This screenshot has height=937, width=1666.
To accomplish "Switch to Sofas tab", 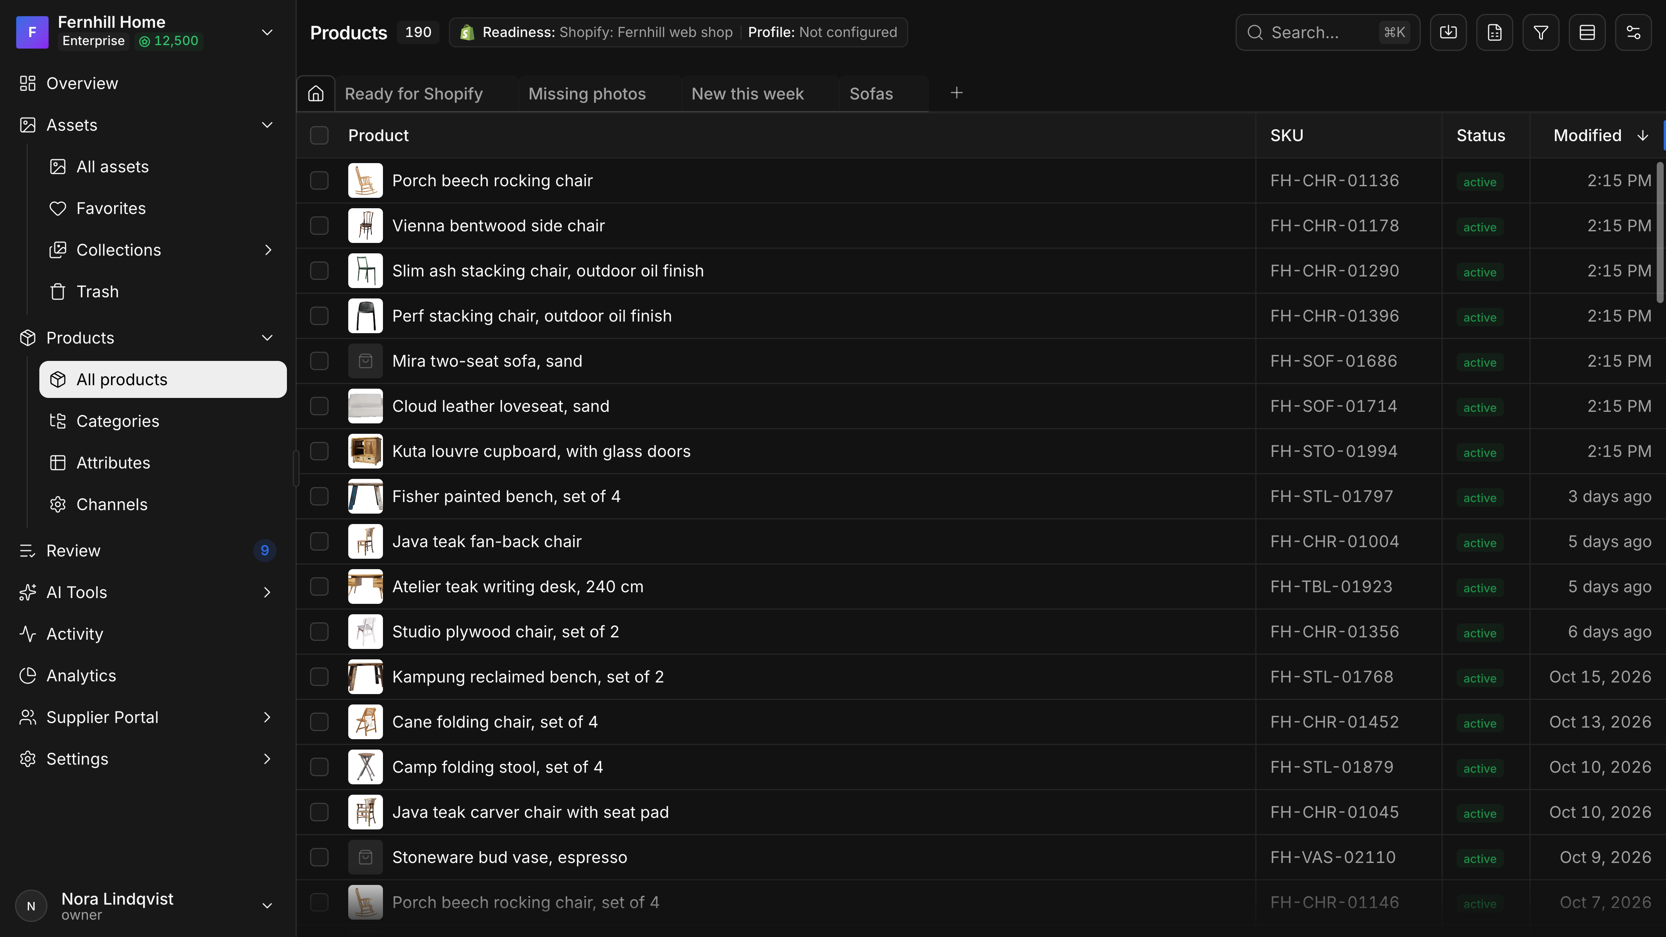I will (x=871, y=94).
